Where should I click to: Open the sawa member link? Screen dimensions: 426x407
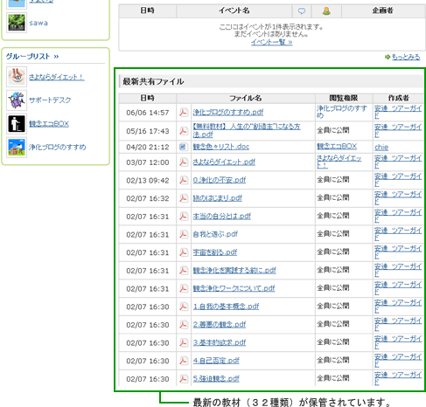click(x=38, y=23)
